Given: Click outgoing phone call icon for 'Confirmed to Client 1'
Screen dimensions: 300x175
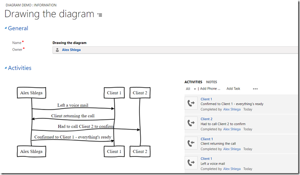Looking at the screenshot, I should coord(191,103).
